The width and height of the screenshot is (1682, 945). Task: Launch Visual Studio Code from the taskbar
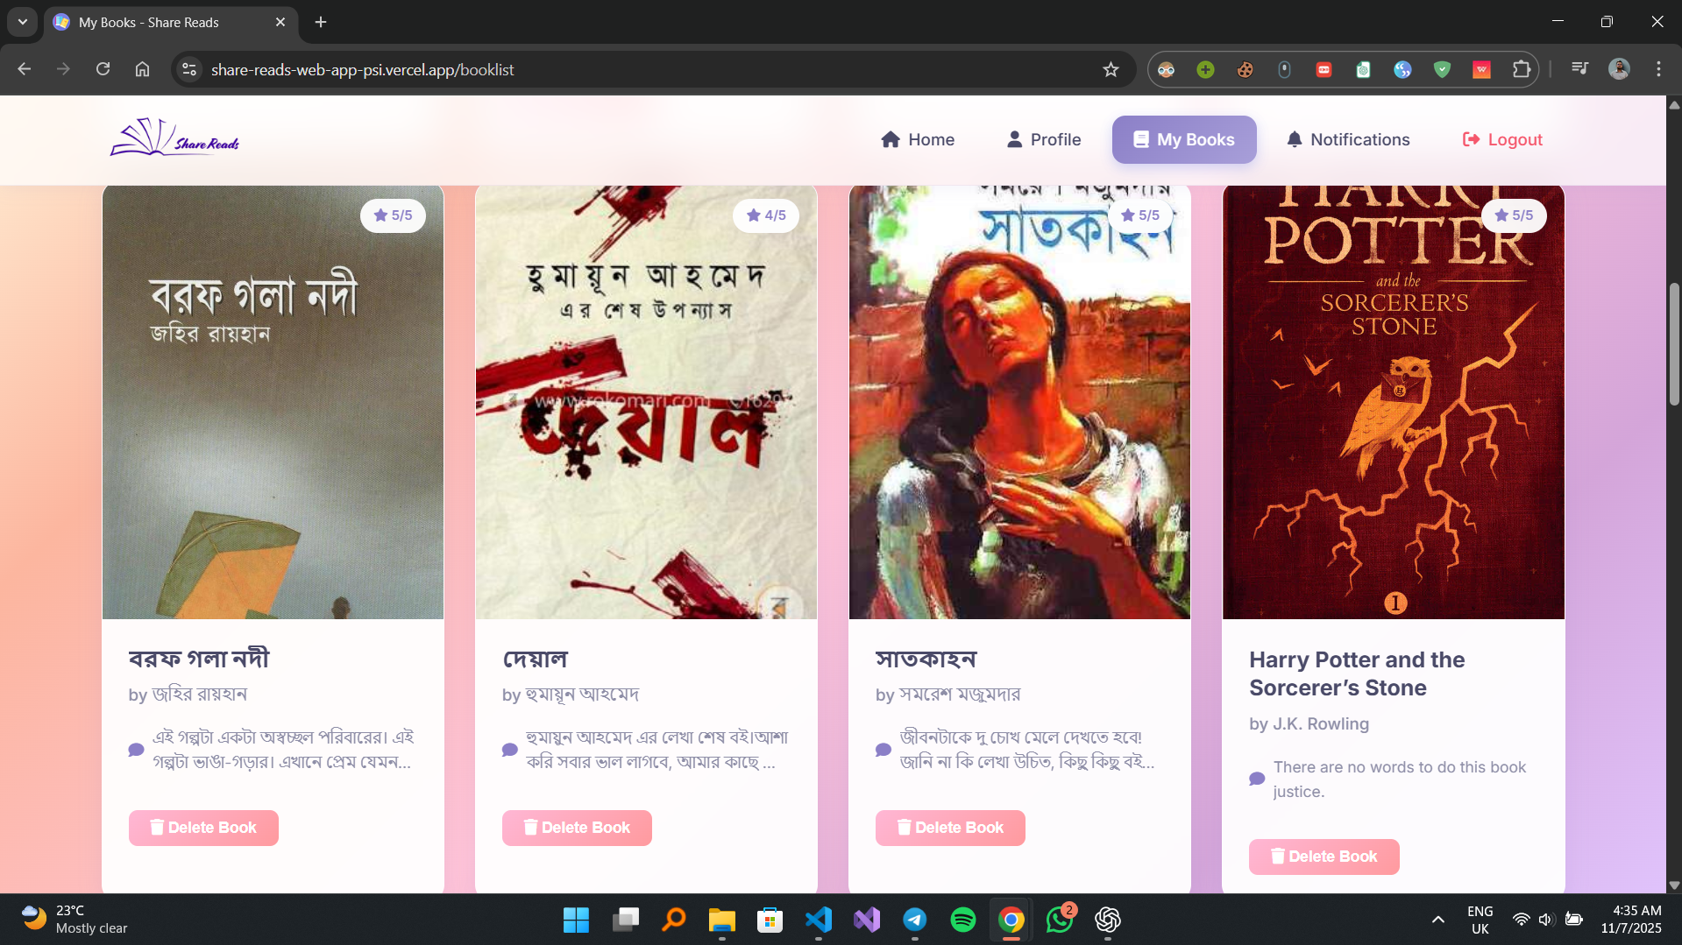(x=818, y=920)
